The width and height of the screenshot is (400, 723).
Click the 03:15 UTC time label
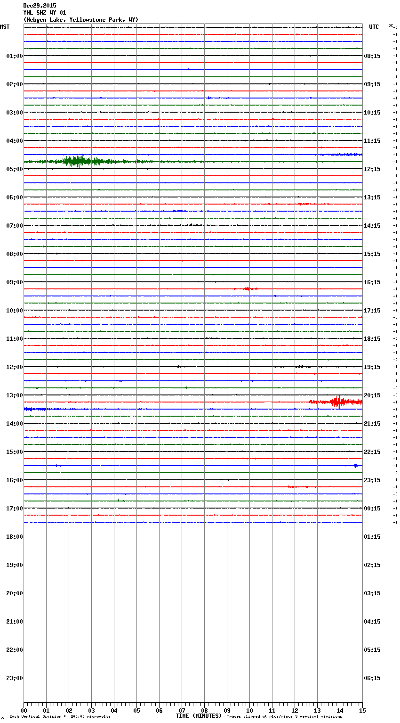pyautogui.click(x=372, y=593)
